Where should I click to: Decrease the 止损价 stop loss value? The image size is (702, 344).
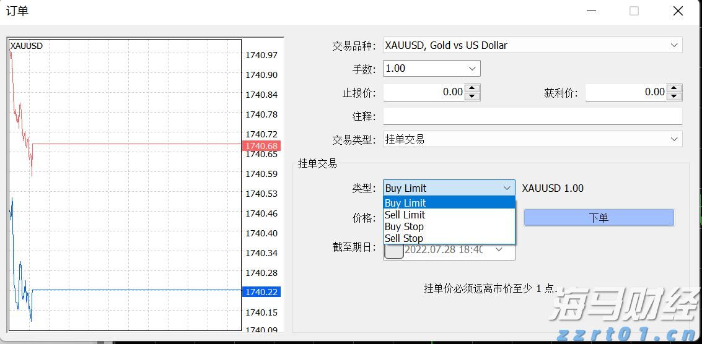(x=472, y=96)
